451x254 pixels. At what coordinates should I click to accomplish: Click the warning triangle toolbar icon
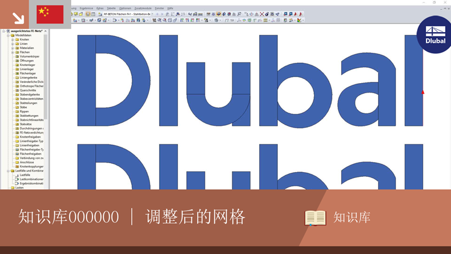pyautogui.click(x=256, y=14)
